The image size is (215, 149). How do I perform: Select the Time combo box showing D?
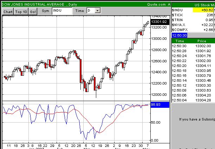click(x=94, y=11)
